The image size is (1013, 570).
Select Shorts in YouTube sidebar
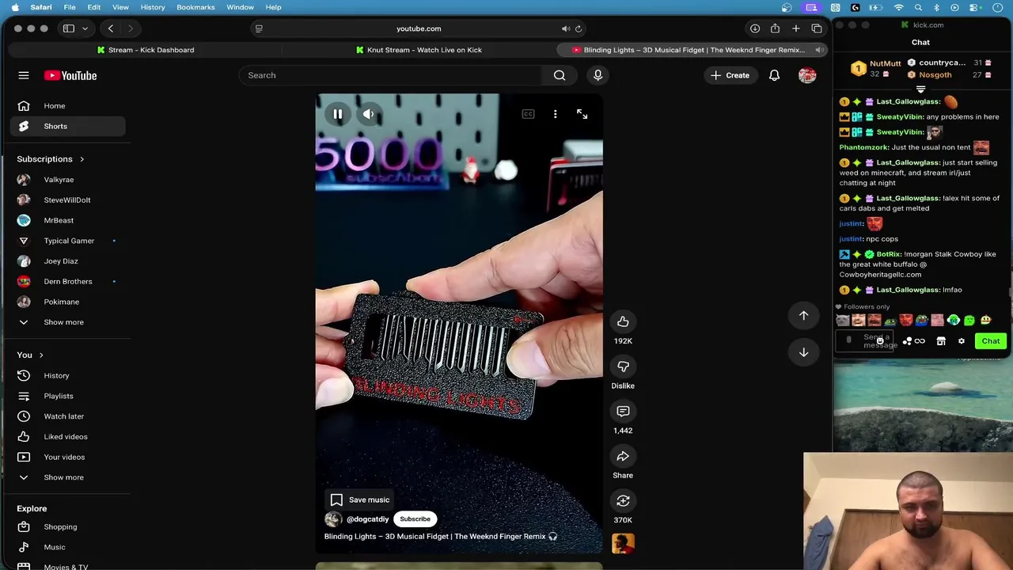pos(68,126)
